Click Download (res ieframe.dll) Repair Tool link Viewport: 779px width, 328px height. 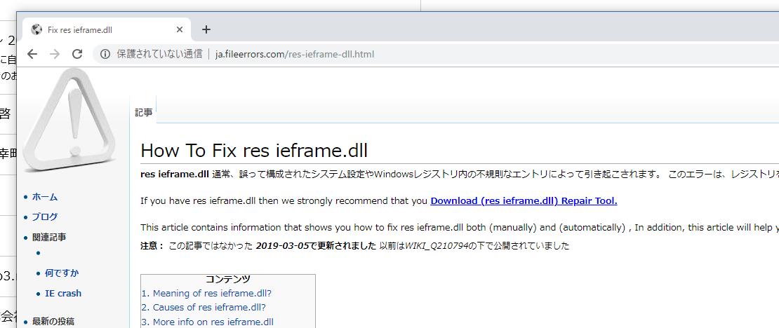(x=524, y=201)
